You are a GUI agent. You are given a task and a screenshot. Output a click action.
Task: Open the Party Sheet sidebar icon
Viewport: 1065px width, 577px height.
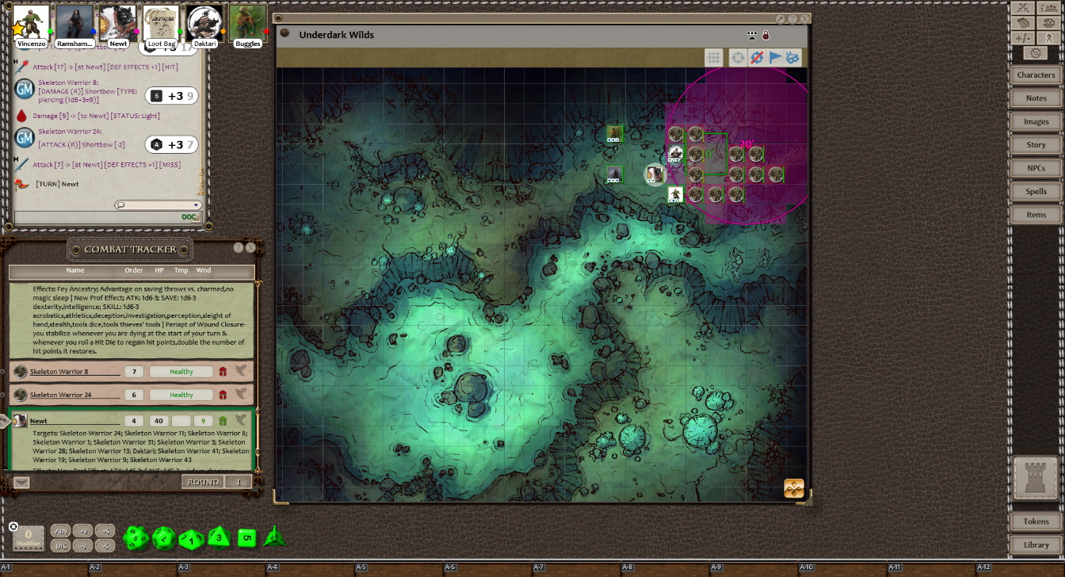(x=1048, y=8)
